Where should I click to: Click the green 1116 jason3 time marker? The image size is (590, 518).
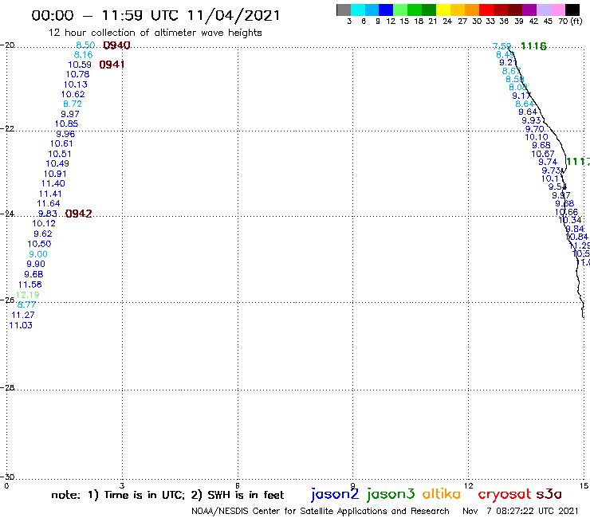tap(533, 46)
